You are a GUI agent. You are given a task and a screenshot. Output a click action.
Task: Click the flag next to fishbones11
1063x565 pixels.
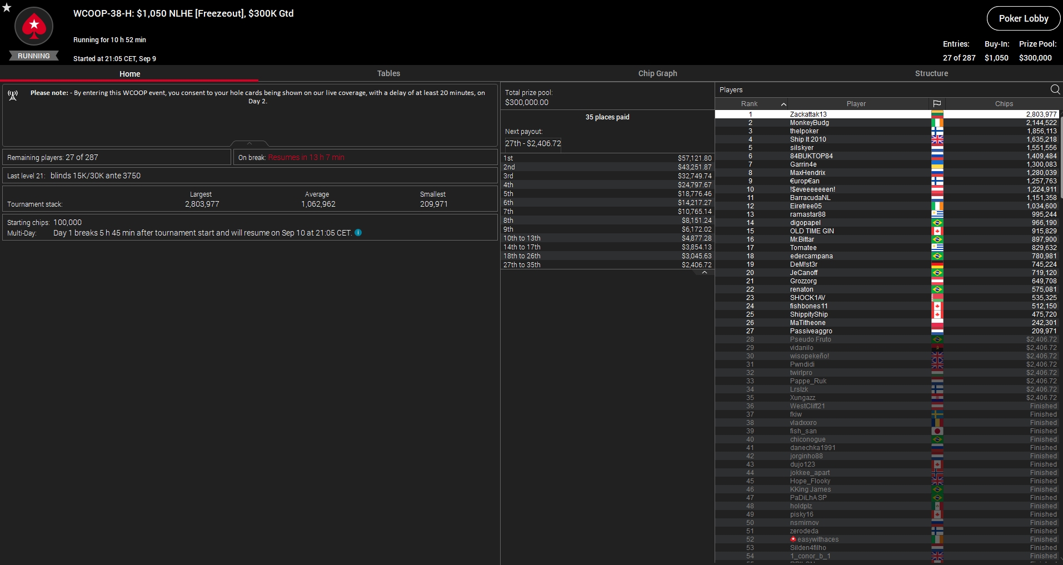[x=937, y=306]
